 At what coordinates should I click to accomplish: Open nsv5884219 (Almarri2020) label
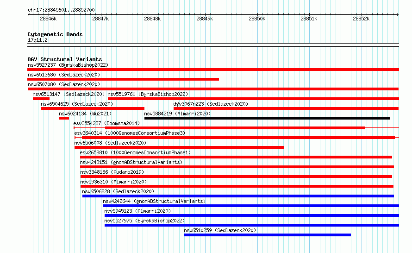[177, 114]
